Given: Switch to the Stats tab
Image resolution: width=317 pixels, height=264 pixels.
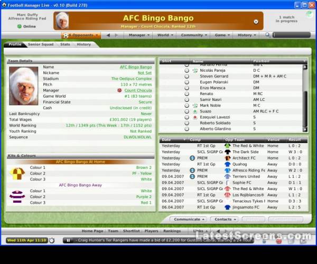Looking at the screenshot, I should point(65,44).
